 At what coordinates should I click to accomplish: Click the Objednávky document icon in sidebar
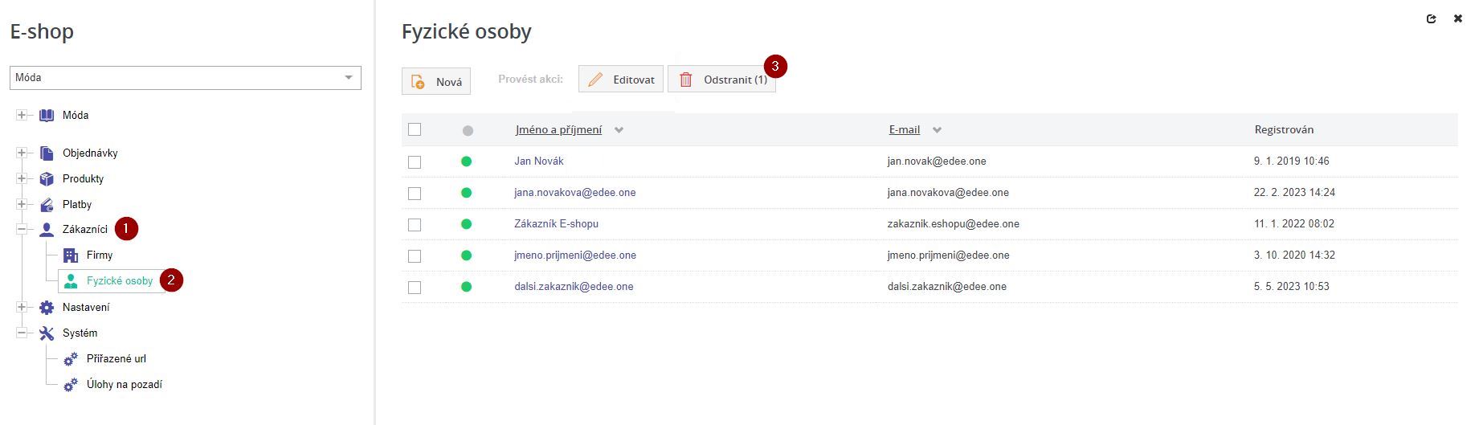point(47,153)
